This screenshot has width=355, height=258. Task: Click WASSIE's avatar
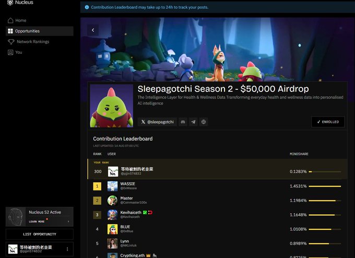point(113,186)
